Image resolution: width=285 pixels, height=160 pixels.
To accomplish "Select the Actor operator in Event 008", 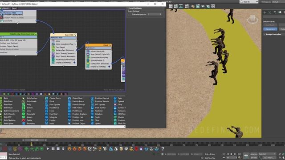I will (63, 41).
